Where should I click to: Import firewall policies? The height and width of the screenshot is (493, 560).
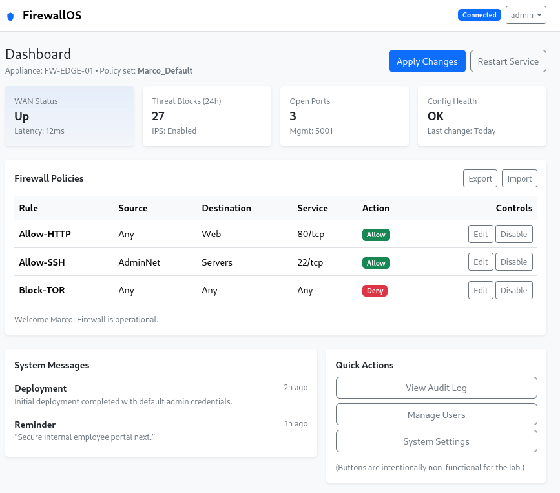pos(519,178)
